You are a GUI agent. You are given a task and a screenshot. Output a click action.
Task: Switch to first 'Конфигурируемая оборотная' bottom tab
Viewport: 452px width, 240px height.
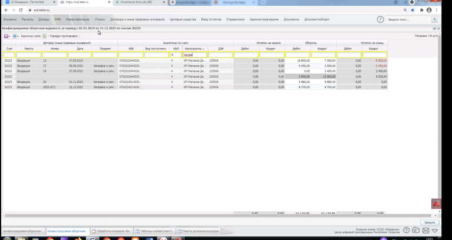[x=24, y=231]
